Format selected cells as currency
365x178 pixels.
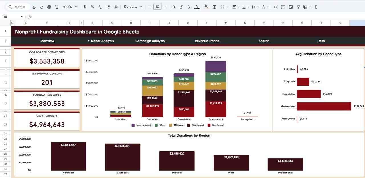(84, 7)
